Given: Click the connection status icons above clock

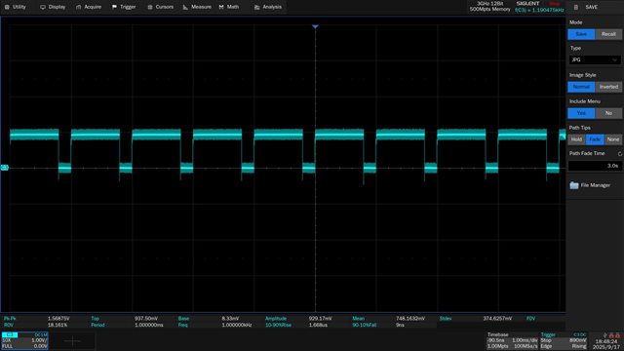Looking at the screenshot, I should click(611, 335).
